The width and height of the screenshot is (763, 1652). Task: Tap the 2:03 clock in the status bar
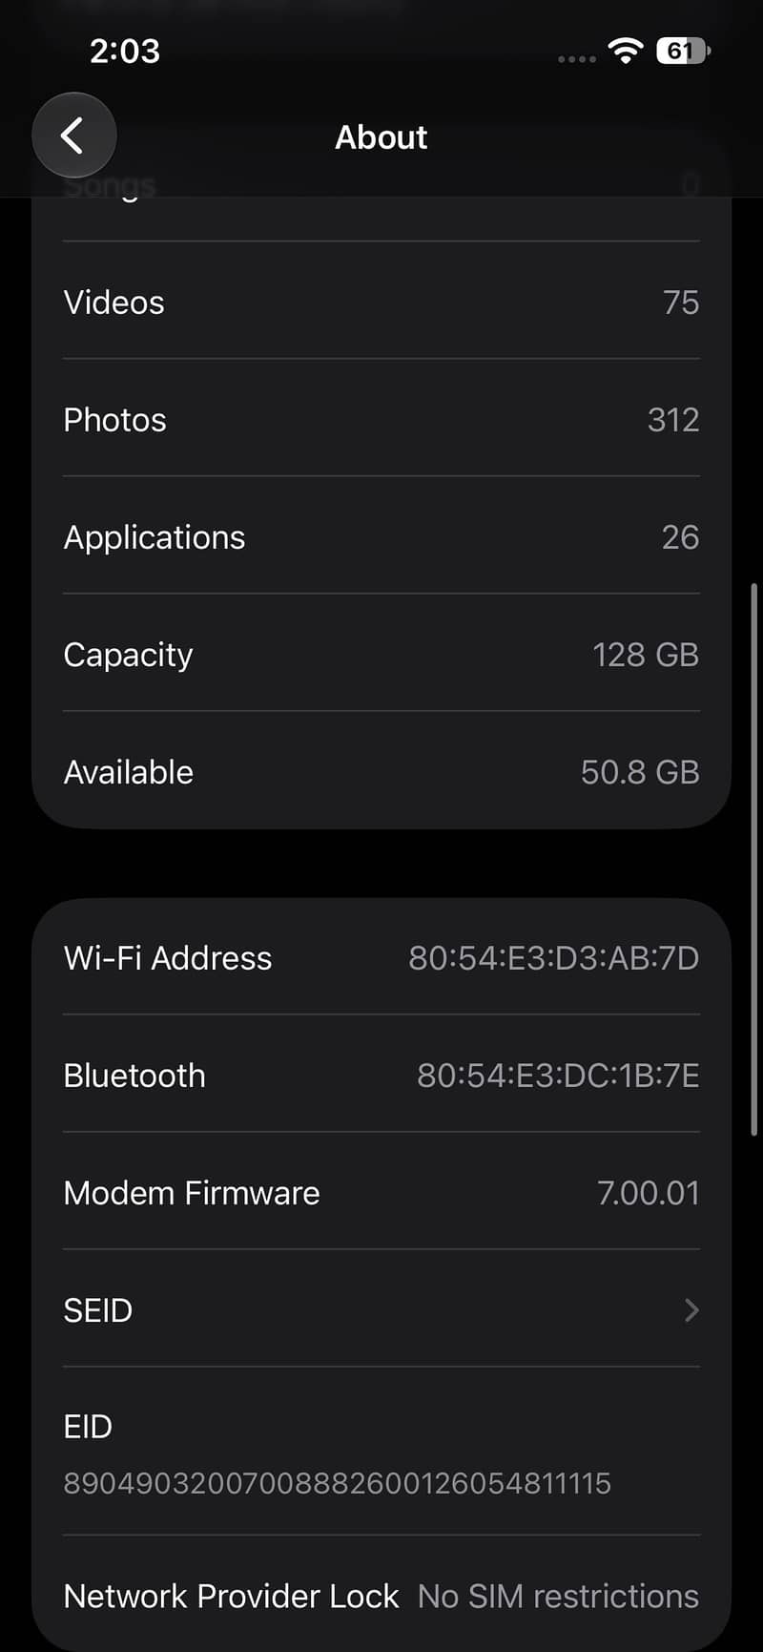pyautogui.click(x=125, y=51)
